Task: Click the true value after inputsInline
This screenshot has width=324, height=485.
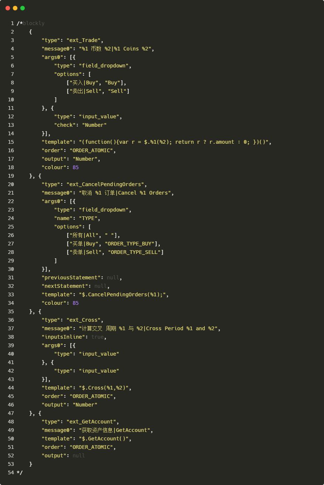Action: point(97,337)
